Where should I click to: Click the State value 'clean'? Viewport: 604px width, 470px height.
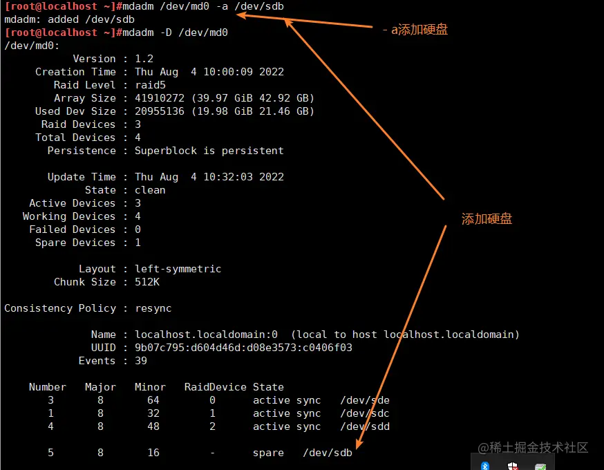pyautogui.click(x=150, y=190)
